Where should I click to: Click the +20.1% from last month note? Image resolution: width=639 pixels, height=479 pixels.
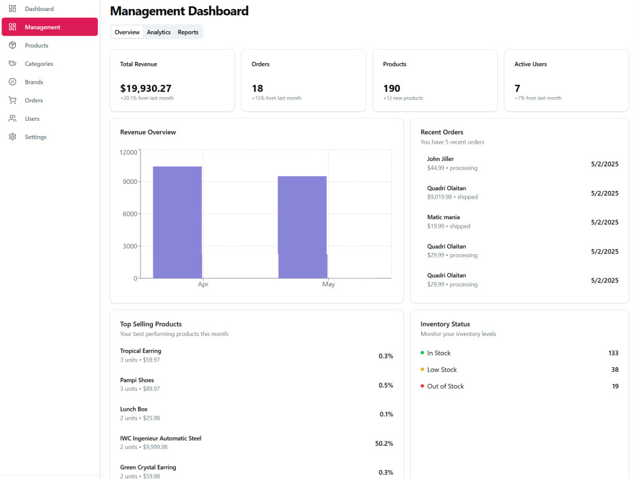pos(147,98)
